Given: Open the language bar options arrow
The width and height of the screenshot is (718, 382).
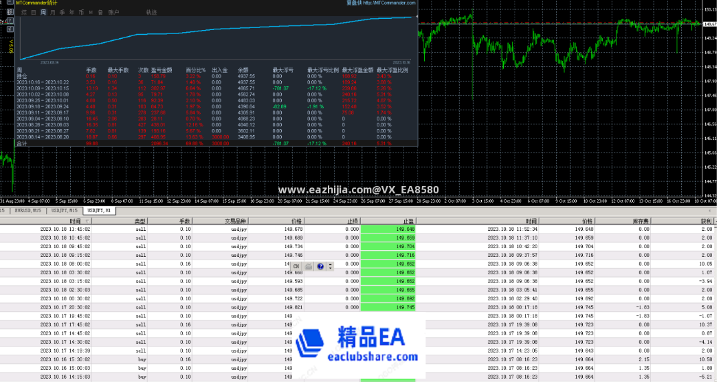Looking at the screenshot, I should (x=330, y=266).
